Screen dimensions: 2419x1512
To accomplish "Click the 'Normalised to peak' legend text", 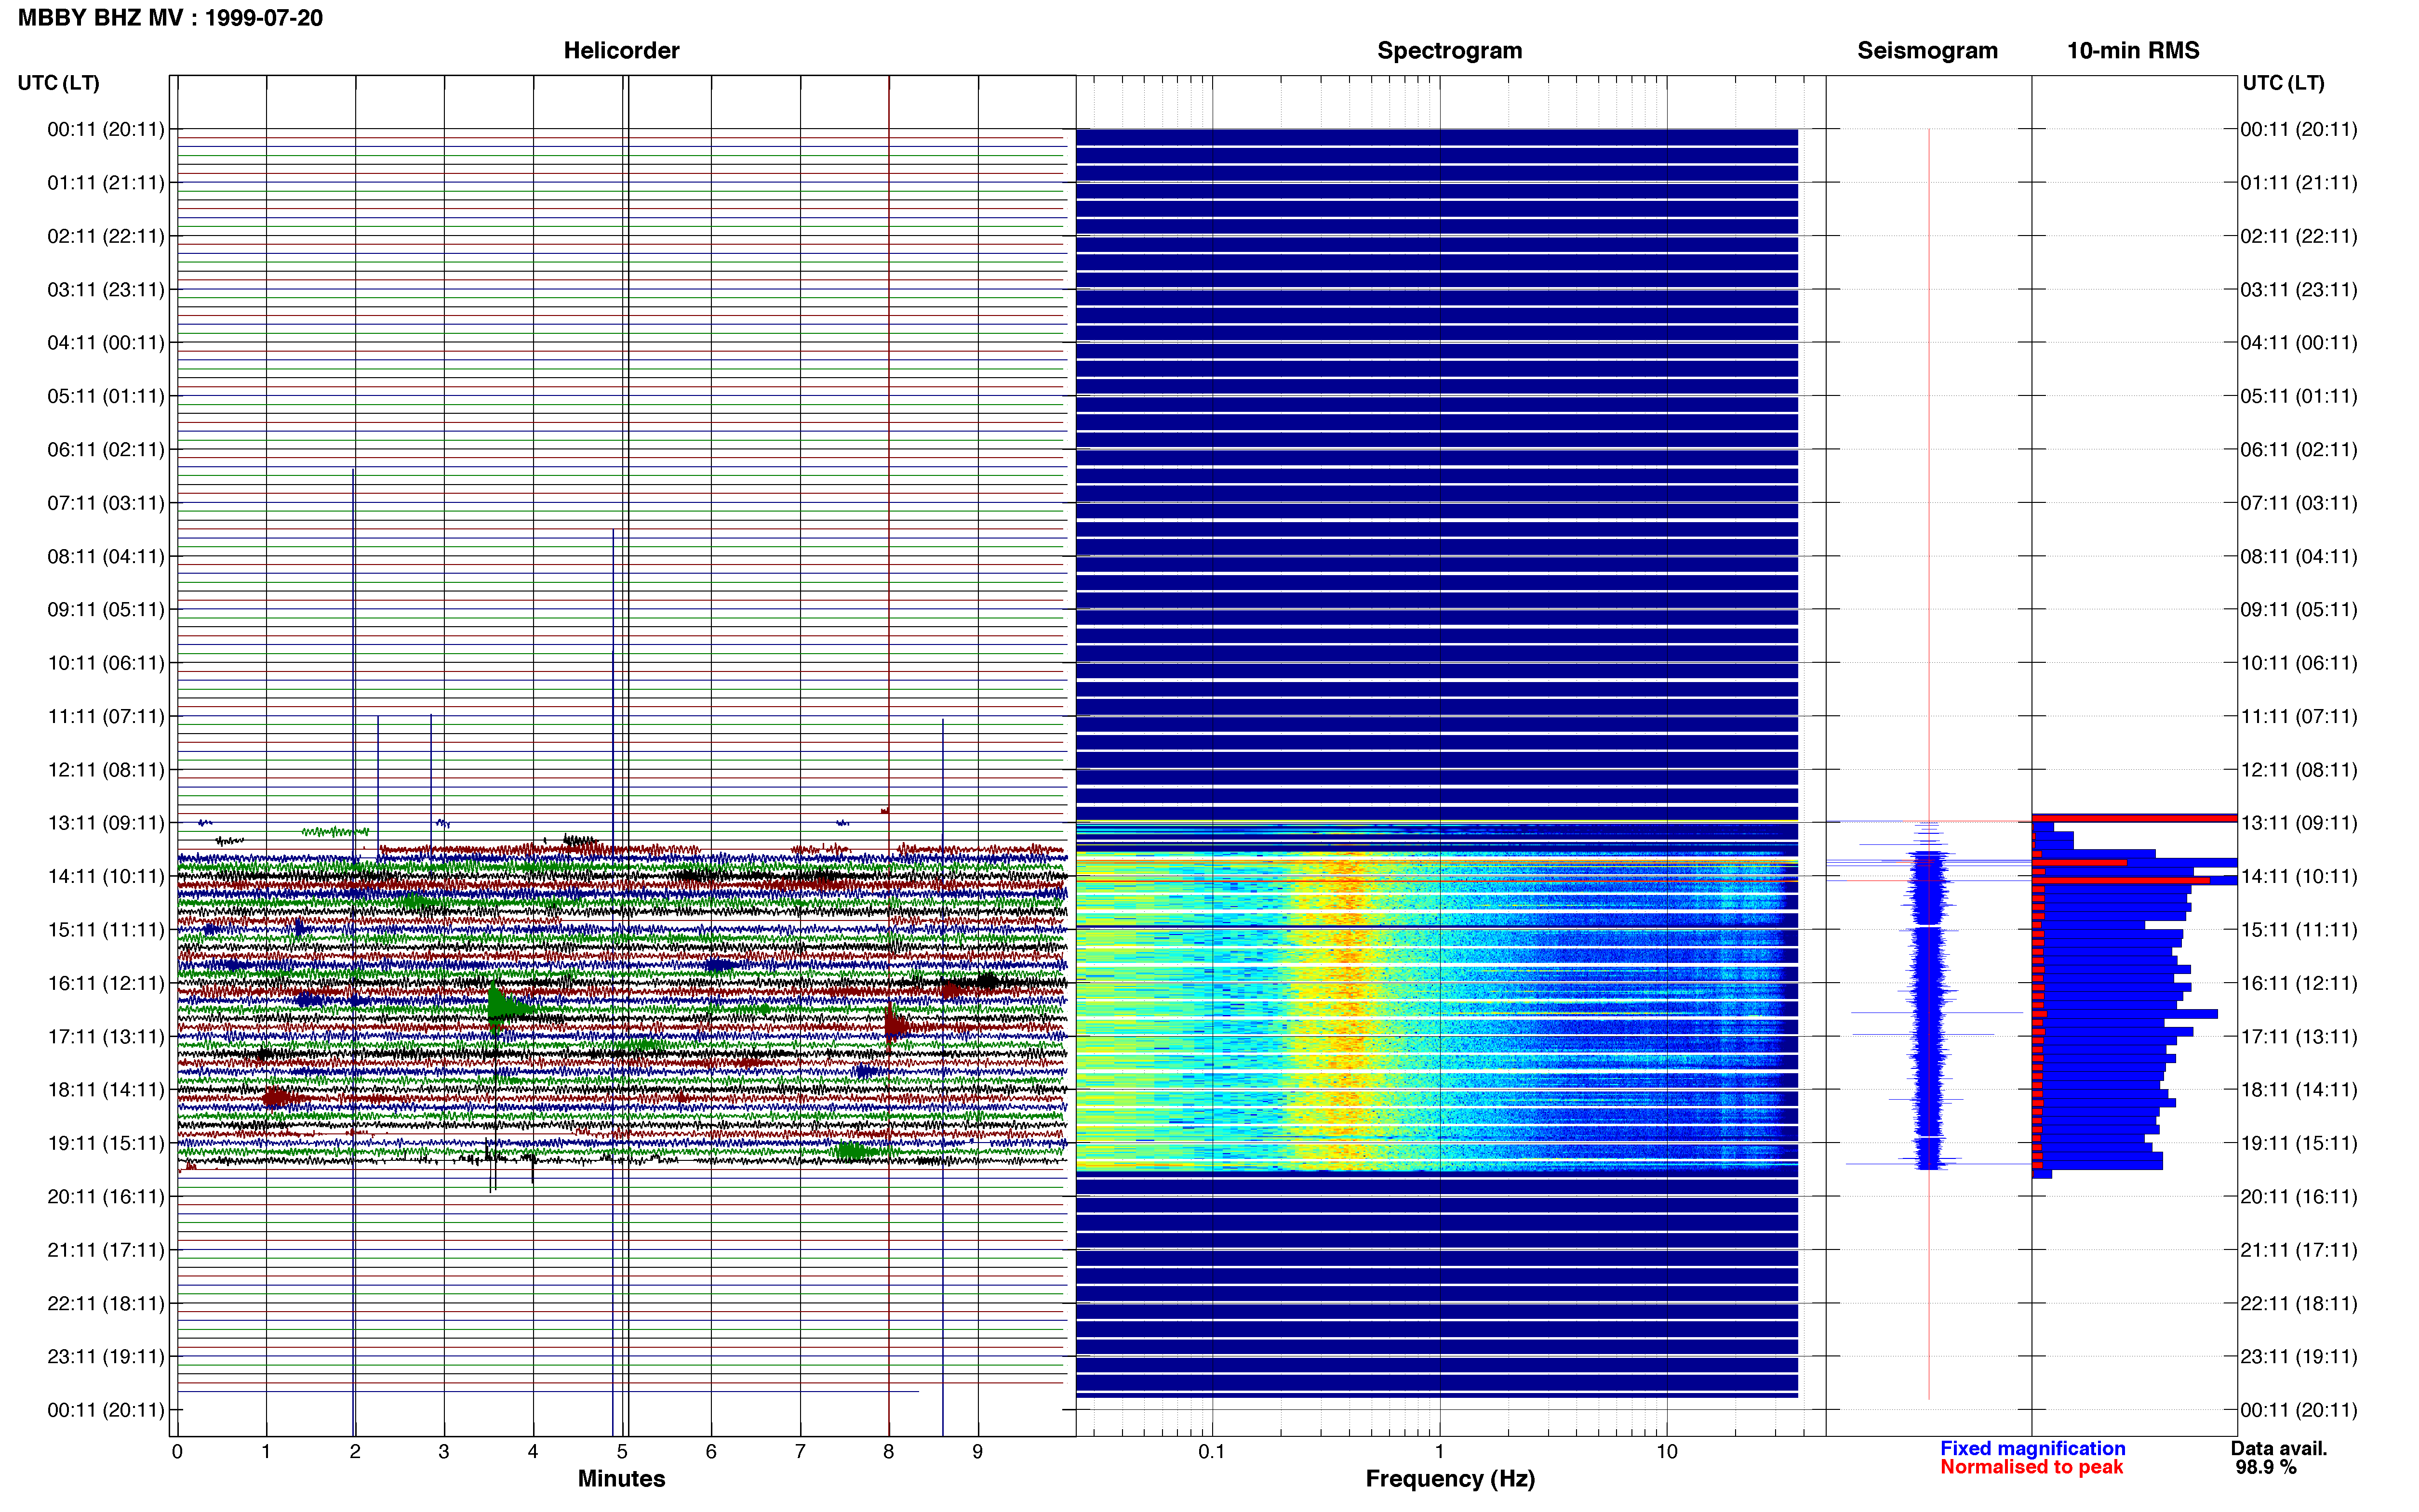I will [2032, 1467].
